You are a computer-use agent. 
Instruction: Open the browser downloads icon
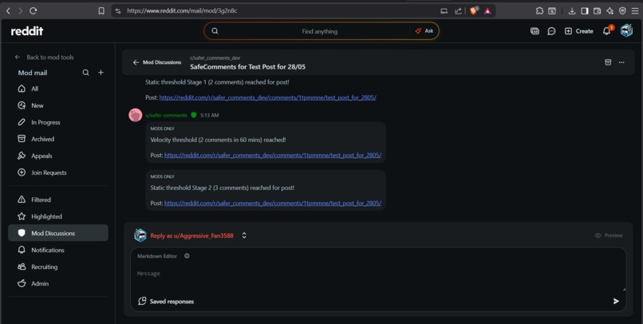click(x=572, y=11)
